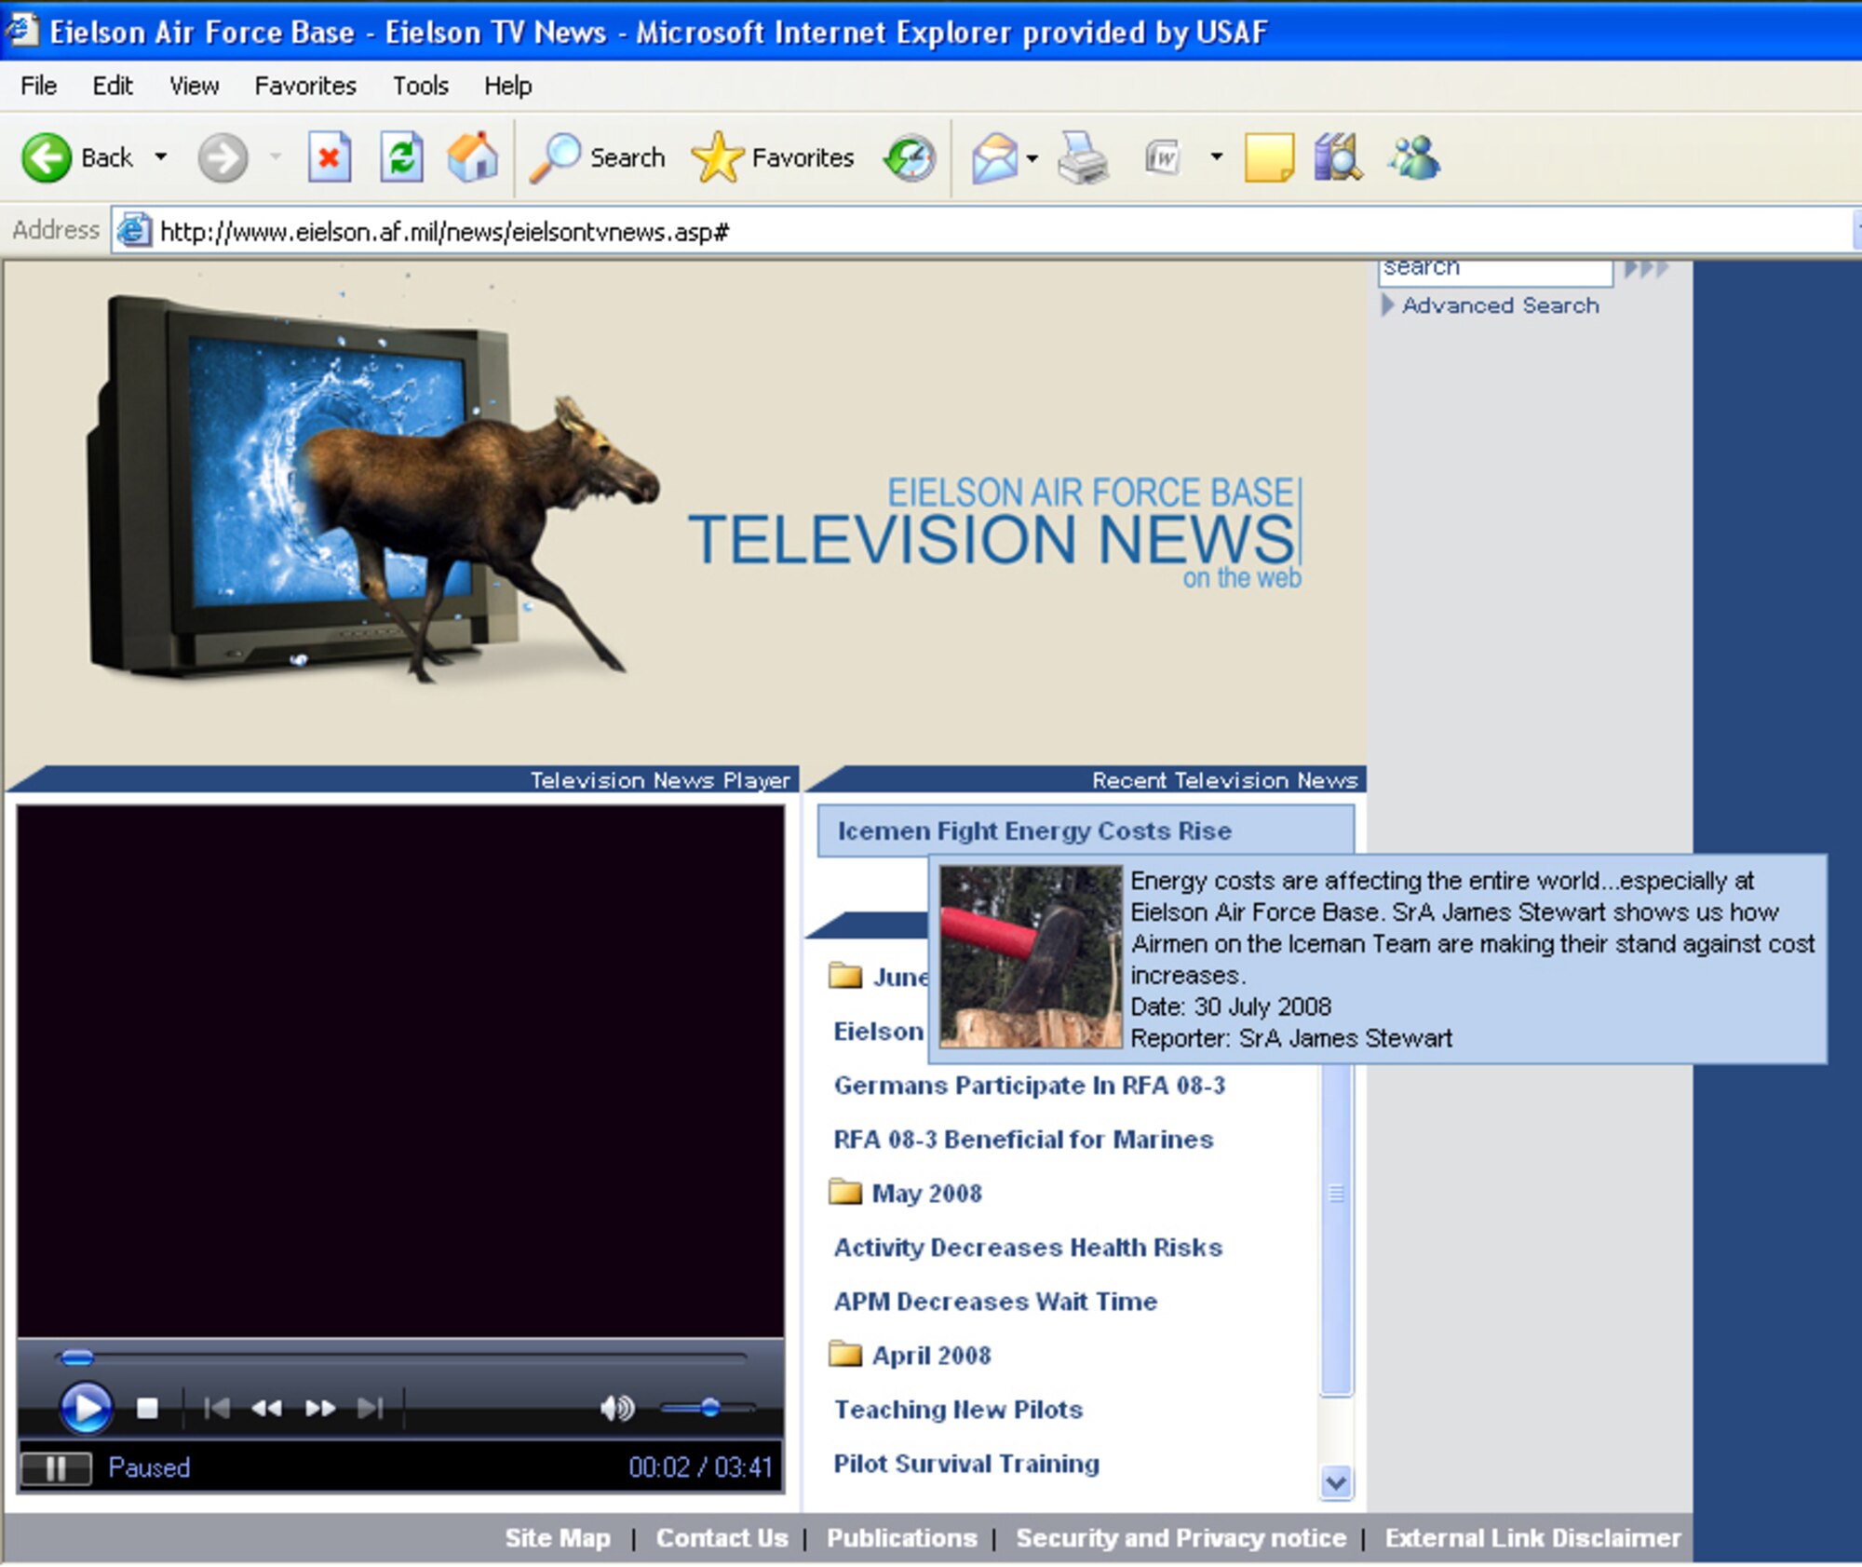This screenshot has width=1862, height=1567.
Task: Open the Help menu
Action: click(507, 86)
